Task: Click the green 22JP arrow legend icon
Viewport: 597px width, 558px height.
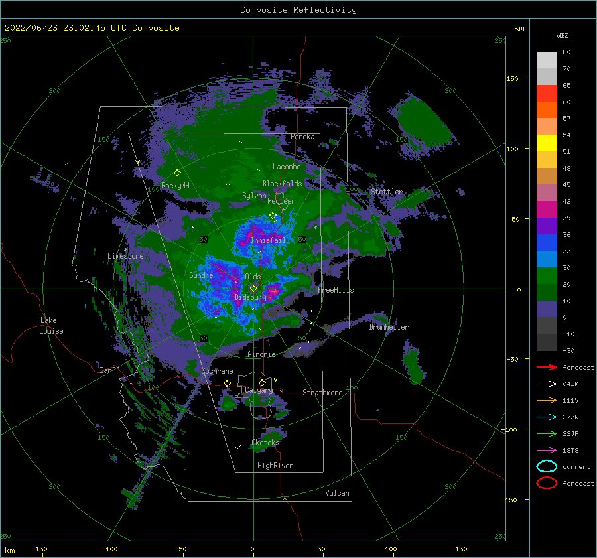Action: tap(547, 433)
